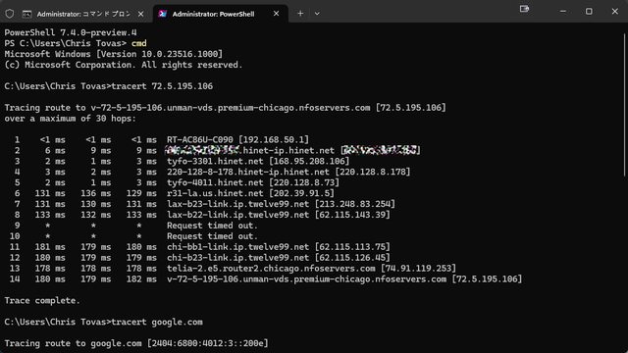
Task: Click the 'Trace complete.' output text
Action: click(x=42, y=301)
